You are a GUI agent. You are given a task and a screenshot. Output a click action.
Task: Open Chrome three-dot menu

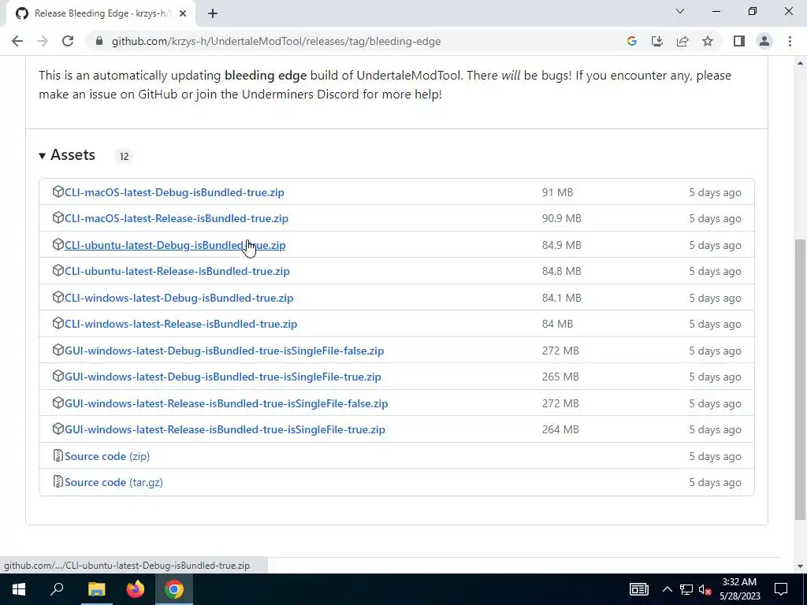[x=790, y=41]
